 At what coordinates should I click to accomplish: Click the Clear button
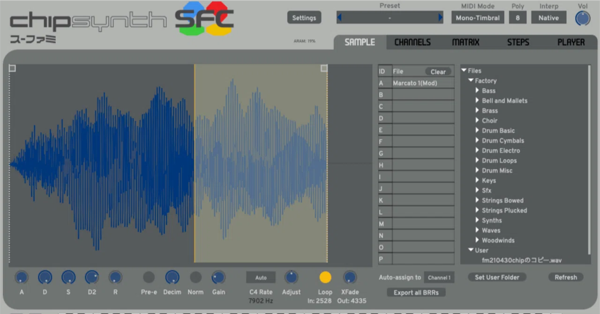(x=438, y=72)
